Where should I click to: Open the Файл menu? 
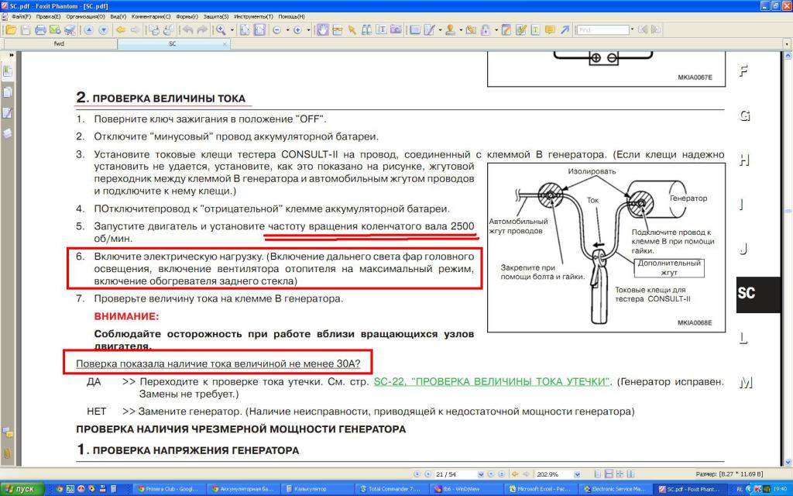[x=21, y=17]
